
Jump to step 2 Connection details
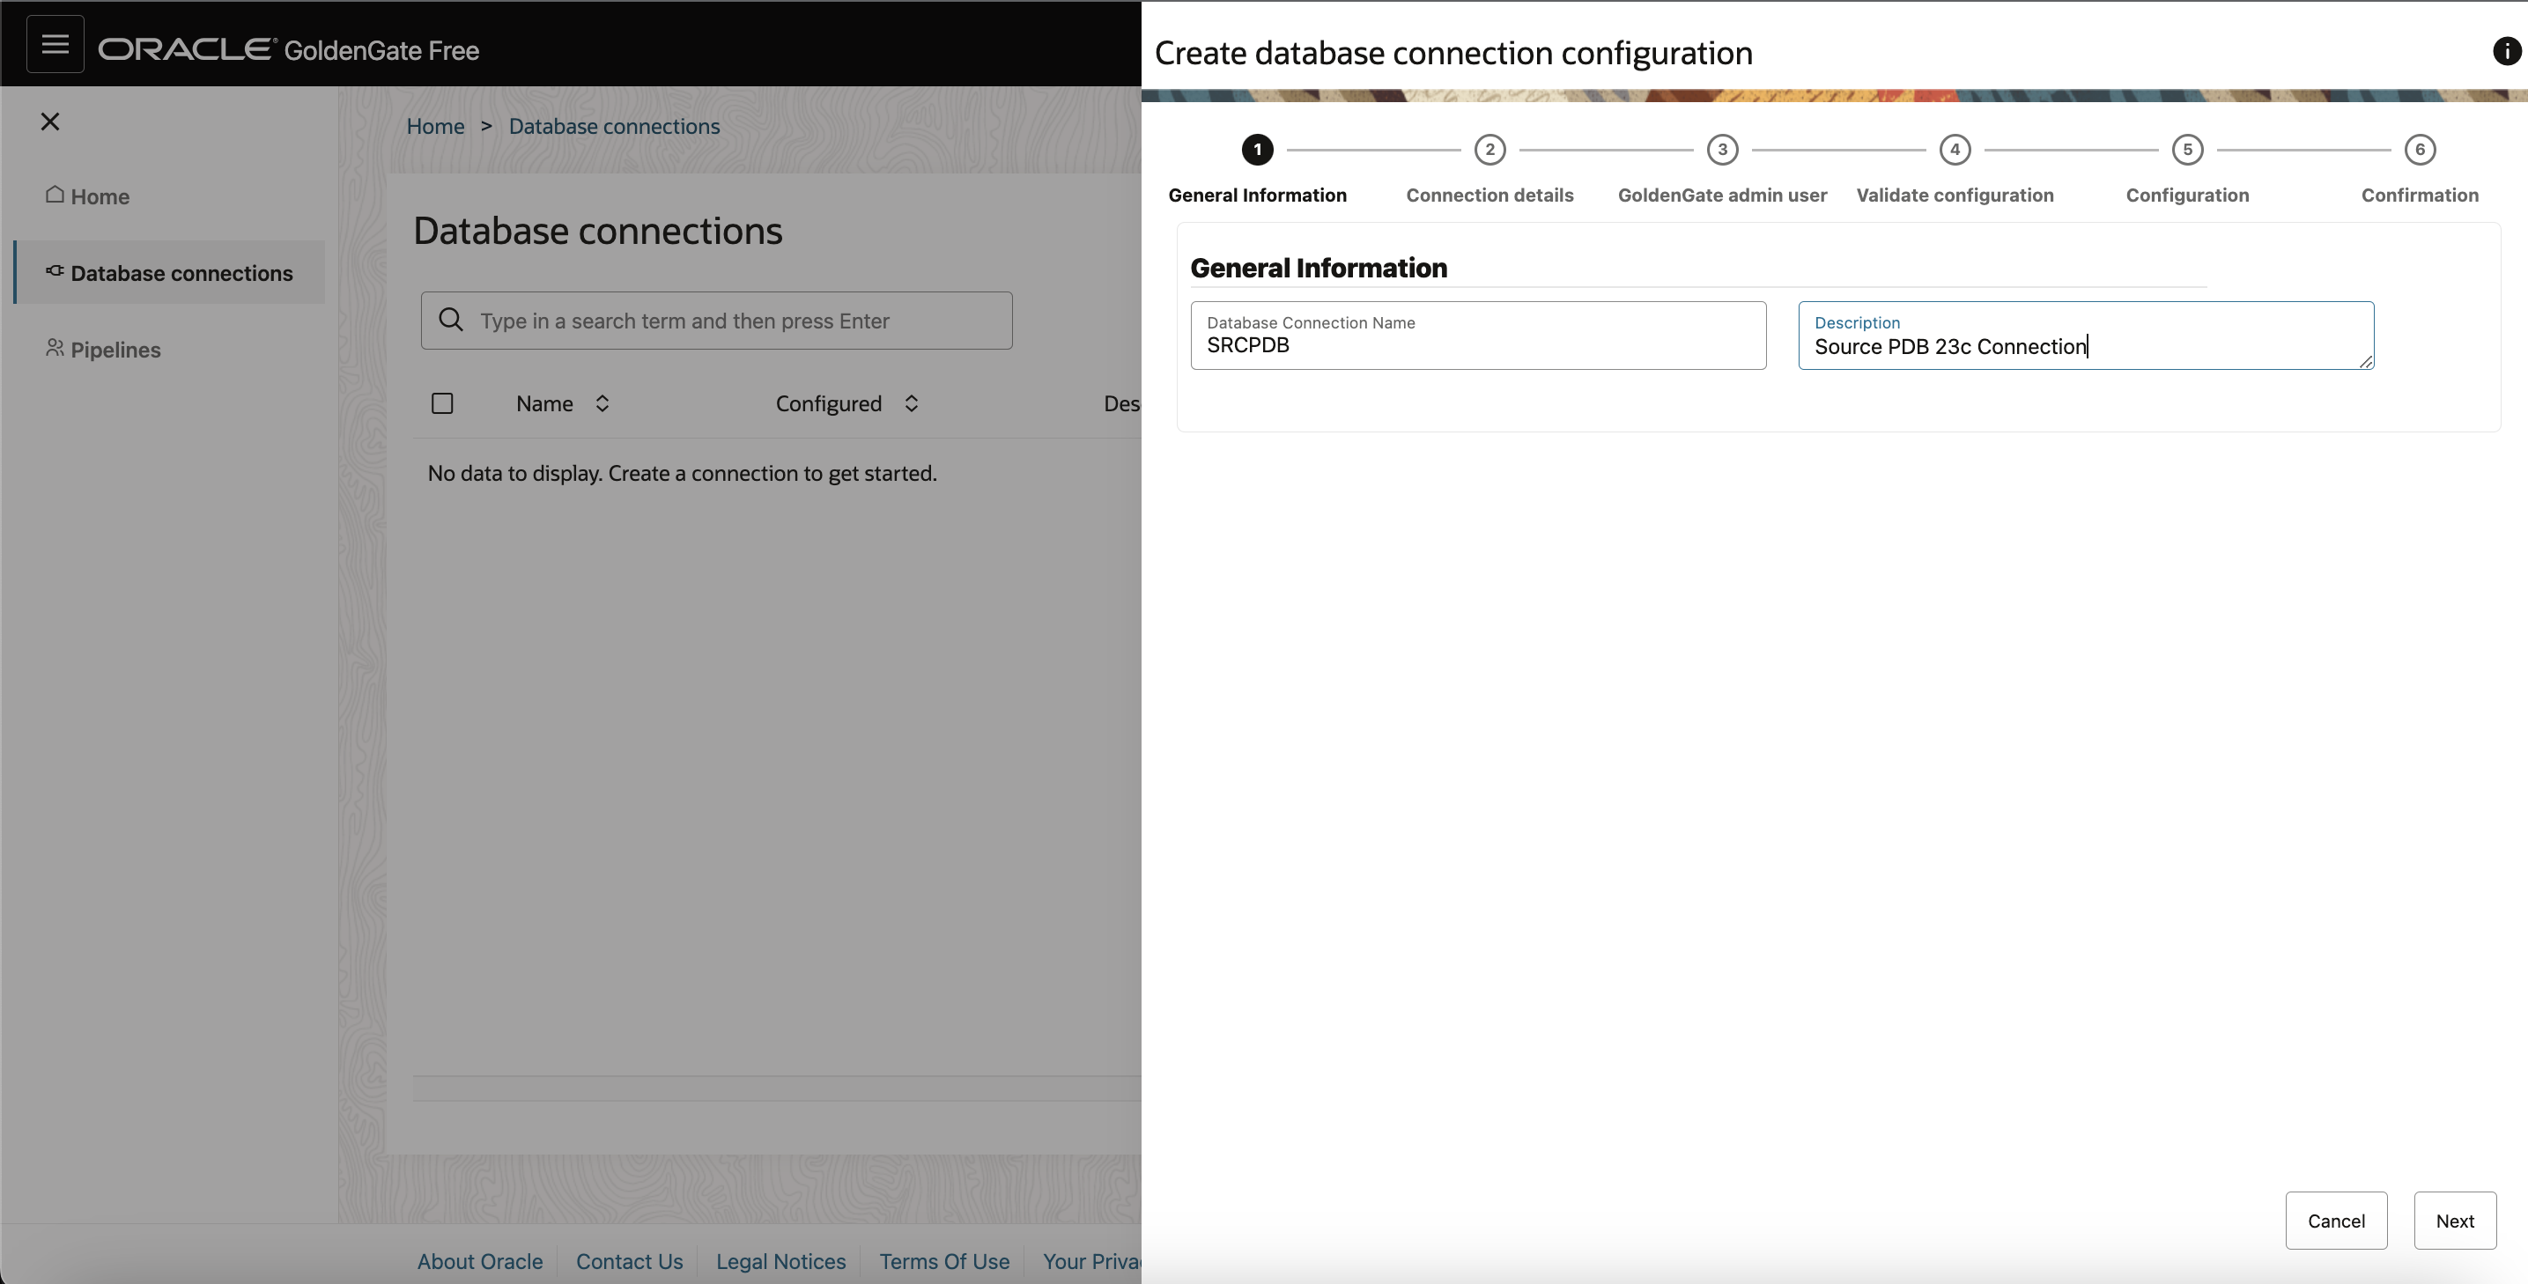(x=1489, y=150)
